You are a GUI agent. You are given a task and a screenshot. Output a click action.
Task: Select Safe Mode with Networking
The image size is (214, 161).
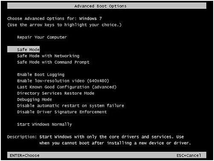tap(48, 56)
